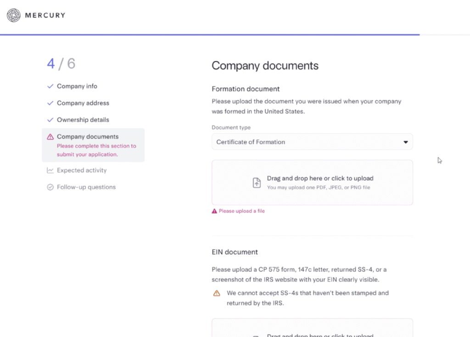Screen dimensions: 470x337
Task: Click the orange warning icon beside SS-4 notice
Action: [x=217, y=293]
